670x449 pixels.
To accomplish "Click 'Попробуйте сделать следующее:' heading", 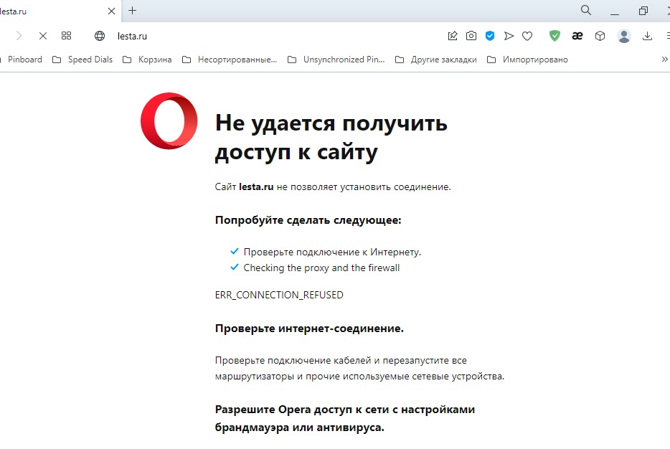I will 308,220.
